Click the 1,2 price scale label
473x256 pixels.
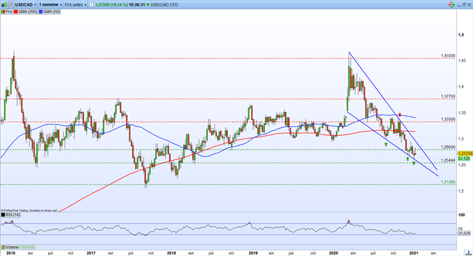[x=460, y=191]
